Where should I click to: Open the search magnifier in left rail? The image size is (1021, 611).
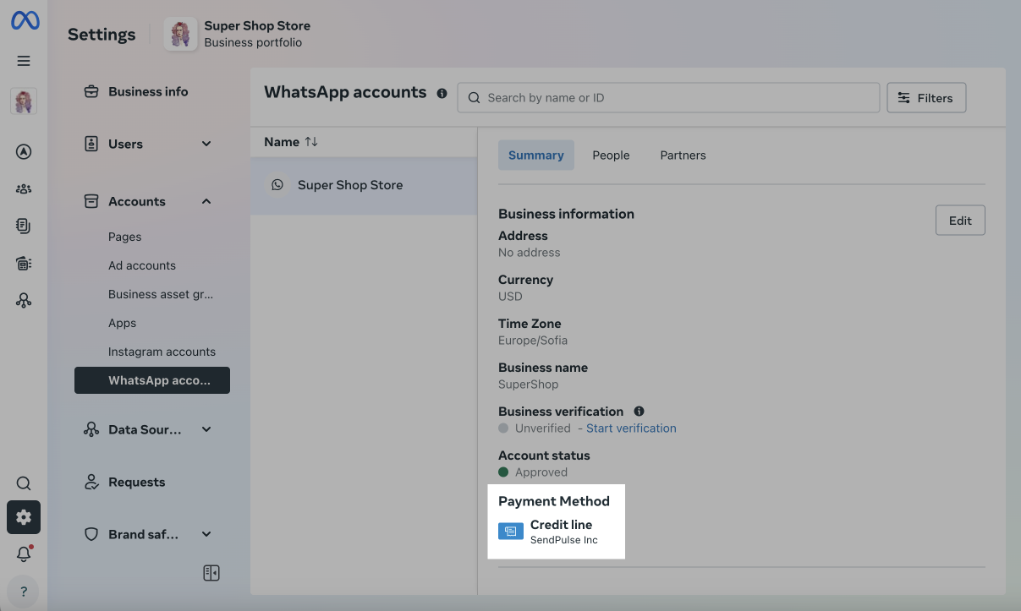(24, 483)
